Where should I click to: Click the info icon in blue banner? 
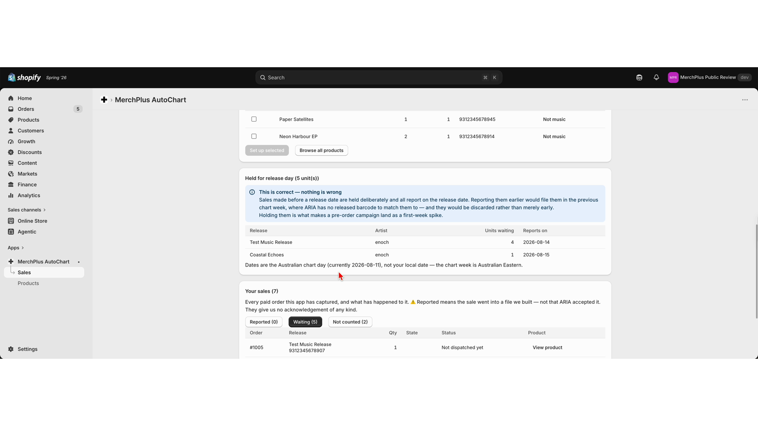pyautogui.click(x=252, y=192)
